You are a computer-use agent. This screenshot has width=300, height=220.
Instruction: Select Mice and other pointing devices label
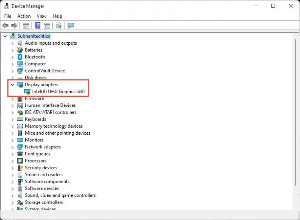tap(57, 133)
